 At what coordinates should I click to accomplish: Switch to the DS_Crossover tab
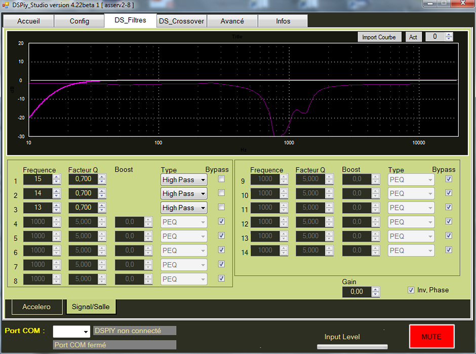click(181, 21)
